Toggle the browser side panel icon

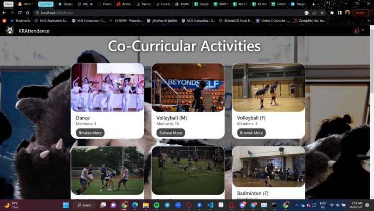pos(340,13)
